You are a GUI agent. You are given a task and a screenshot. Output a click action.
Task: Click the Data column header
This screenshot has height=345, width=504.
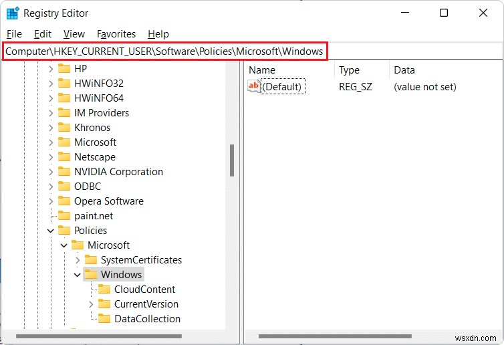pyautogui.click(x=404, y=70)
